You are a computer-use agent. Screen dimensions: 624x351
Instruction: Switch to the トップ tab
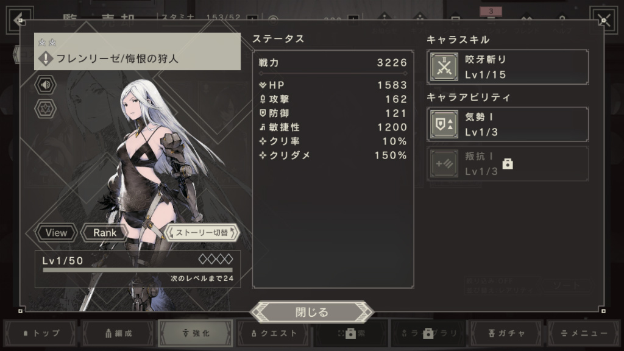pyautogui.click(x=41, y=333)
